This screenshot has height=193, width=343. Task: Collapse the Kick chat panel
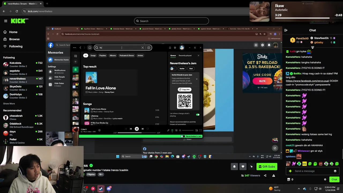(286, 30)
